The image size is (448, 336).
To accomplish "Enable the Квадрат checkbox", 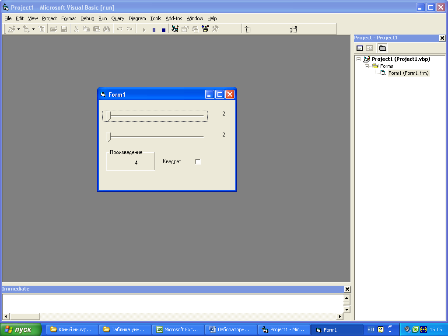I will point(198,162).
